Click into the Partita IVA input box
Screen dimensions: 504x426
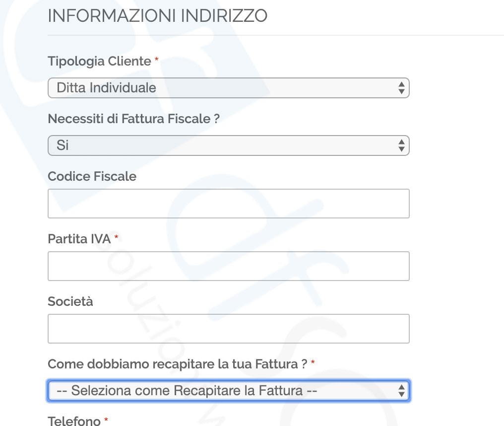(229, 266)
